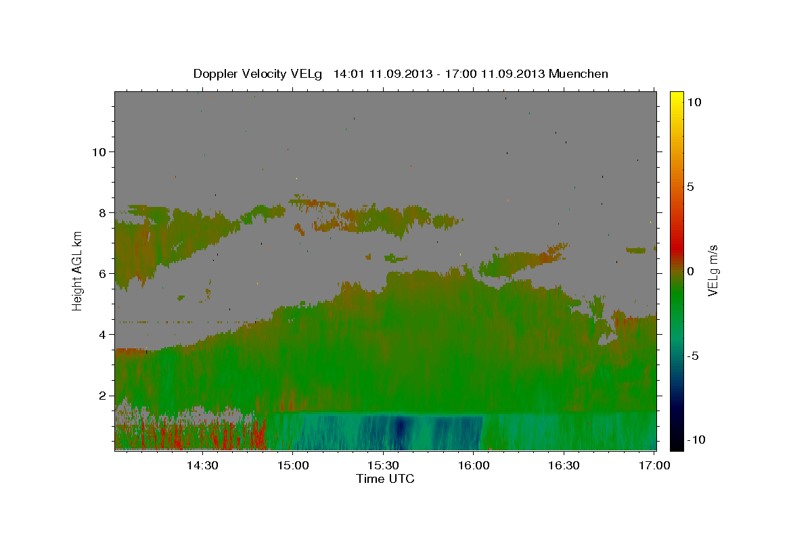The width and height of the screenshot is (812, 541).
Task: Click the 'Height AGL km' axis label
Action: coord(77,271)
